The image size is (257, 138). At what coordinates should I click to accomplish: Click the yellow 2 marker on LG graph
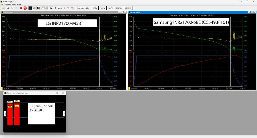pos(2,88)
